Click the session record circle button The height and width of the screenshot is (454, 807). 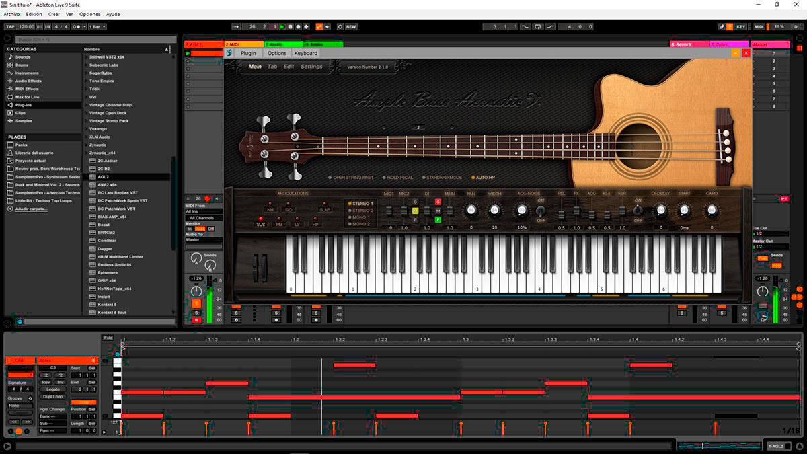(340, 26)
